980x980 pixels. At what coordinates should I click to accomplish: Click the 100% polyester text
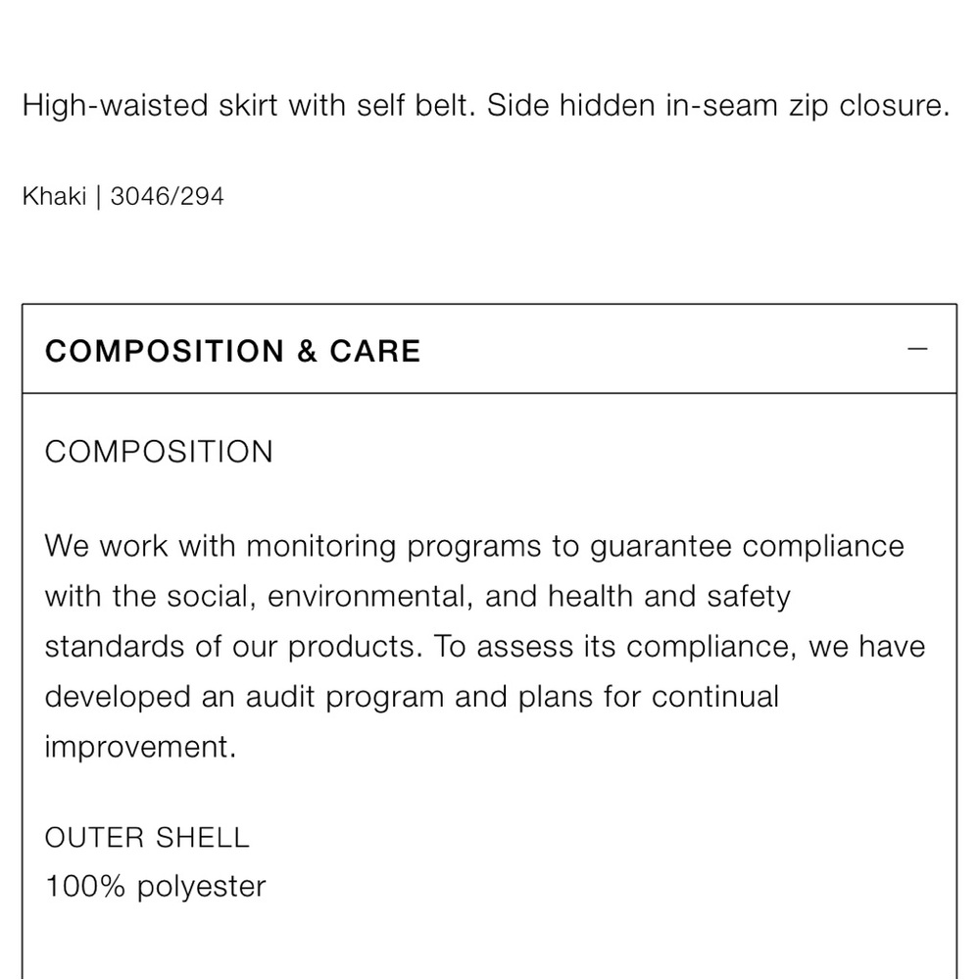pos(156,886)
